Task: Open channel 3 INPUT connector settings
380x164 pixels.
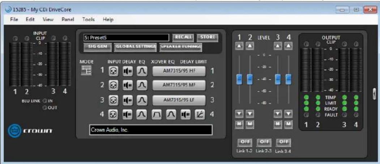Action: (113, 100)
